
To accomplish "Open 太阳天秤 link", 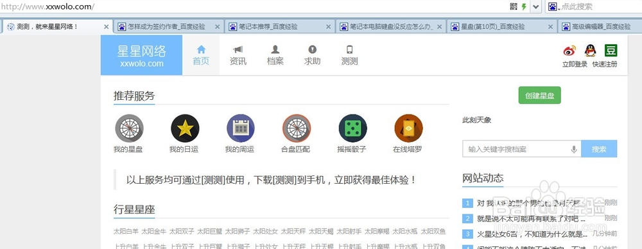I will click(x=293, y=232).
